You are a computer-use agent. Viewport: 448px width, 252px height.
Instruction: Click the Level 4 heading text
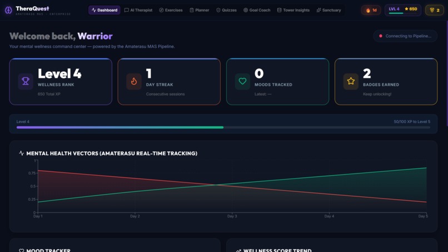[x=59, y=74]
